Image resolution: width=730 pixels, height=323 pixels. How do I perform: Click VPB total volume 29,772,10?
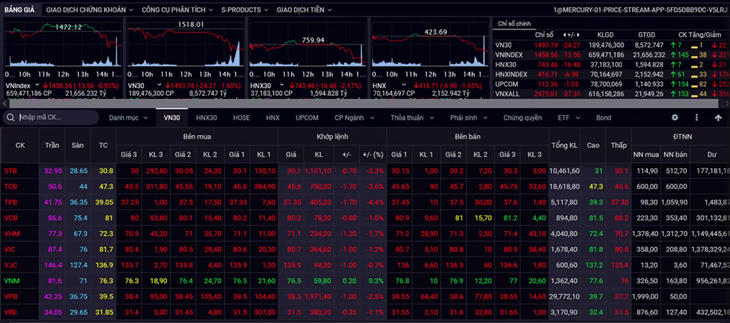pyautogui.click(x=564, y=297)
